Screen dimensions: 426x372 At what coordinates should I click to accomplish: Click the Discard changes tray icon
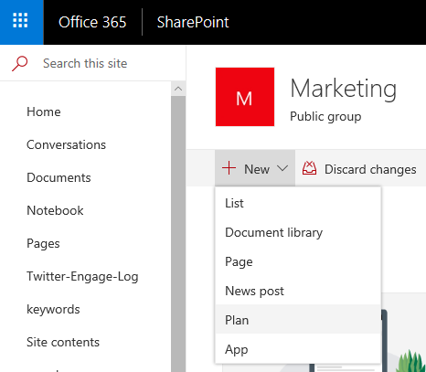pyautogui.click(x=309, y=168)
